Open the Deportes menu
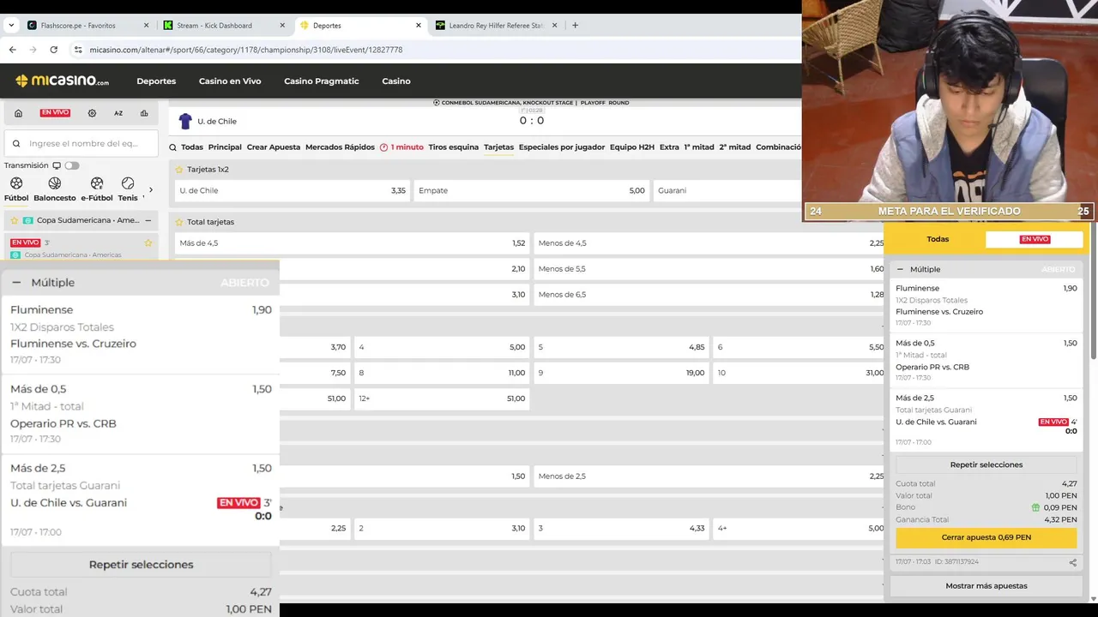This screenshot has width=1098, height=617. pos(156,81)
